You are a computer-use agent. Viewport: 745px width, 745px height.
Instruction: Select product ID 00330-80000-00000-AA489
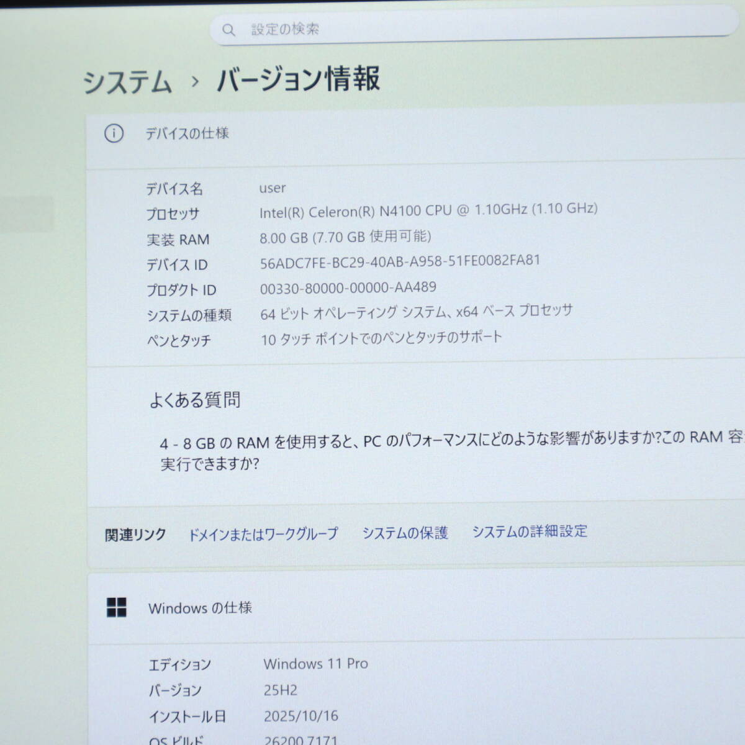(348, 287)
